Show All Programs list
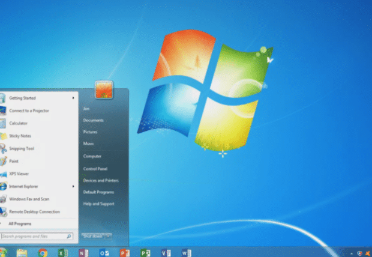 pos(21,224)
